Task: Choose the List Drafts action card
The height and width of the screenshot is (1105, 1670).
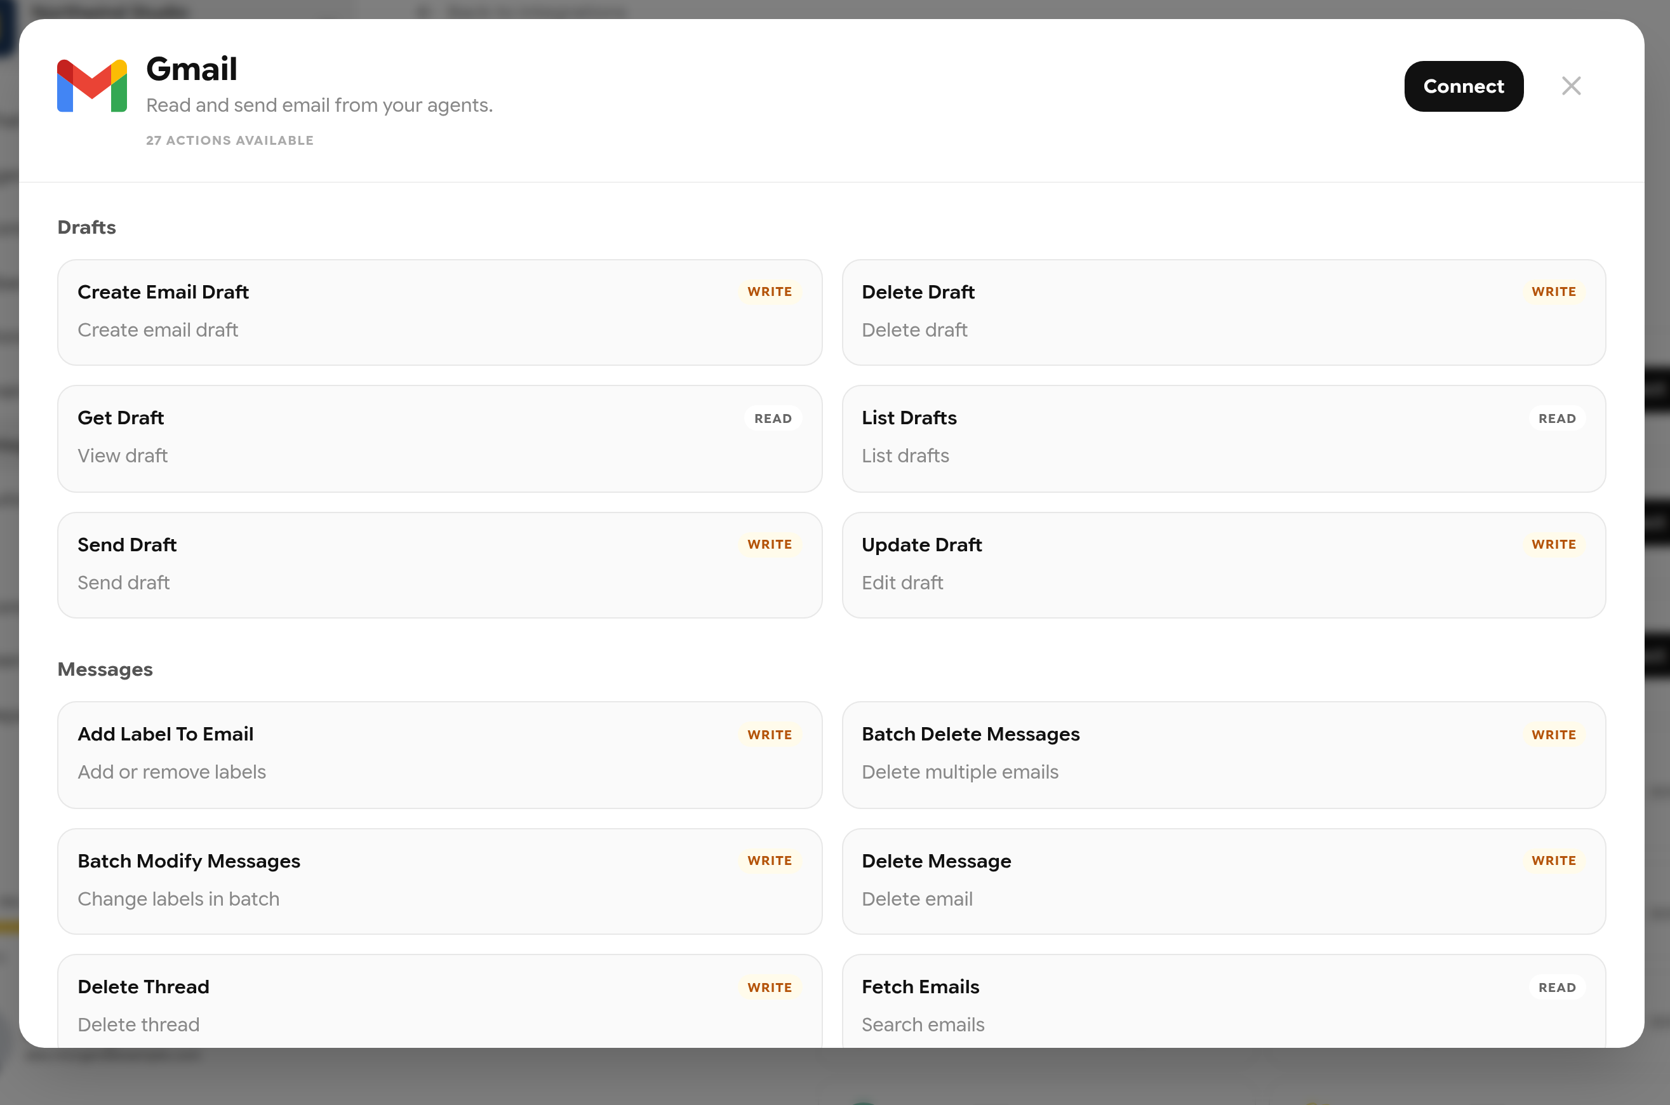Action: point(1223,438)
